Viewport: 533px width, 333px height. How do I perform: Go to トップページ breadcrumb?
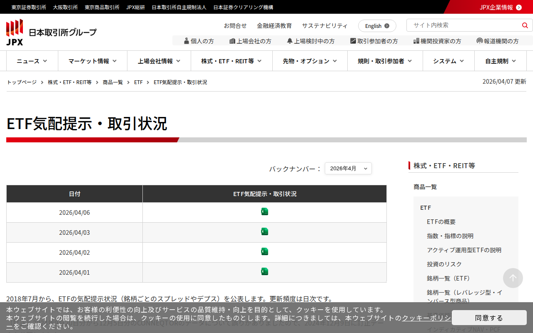(22, 82)
